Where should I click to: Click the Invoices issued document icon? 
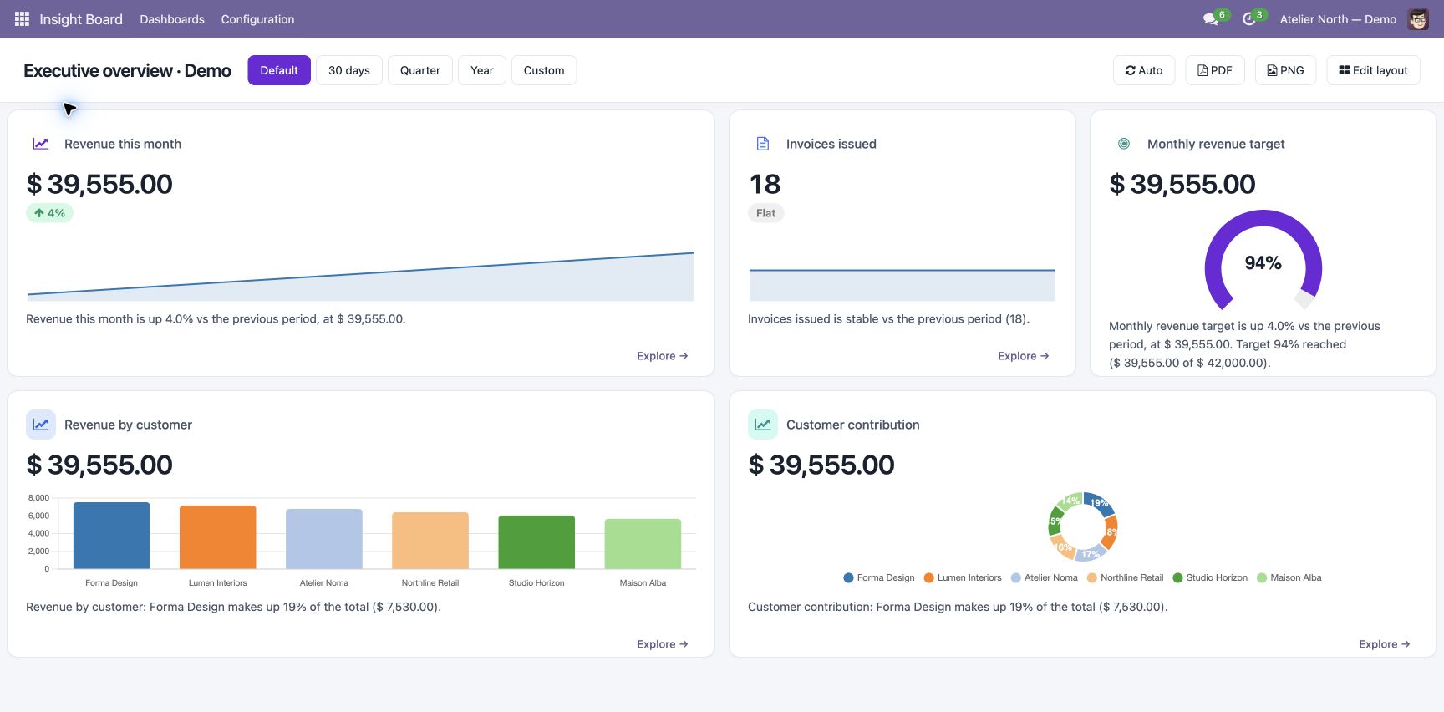(763, 144)
